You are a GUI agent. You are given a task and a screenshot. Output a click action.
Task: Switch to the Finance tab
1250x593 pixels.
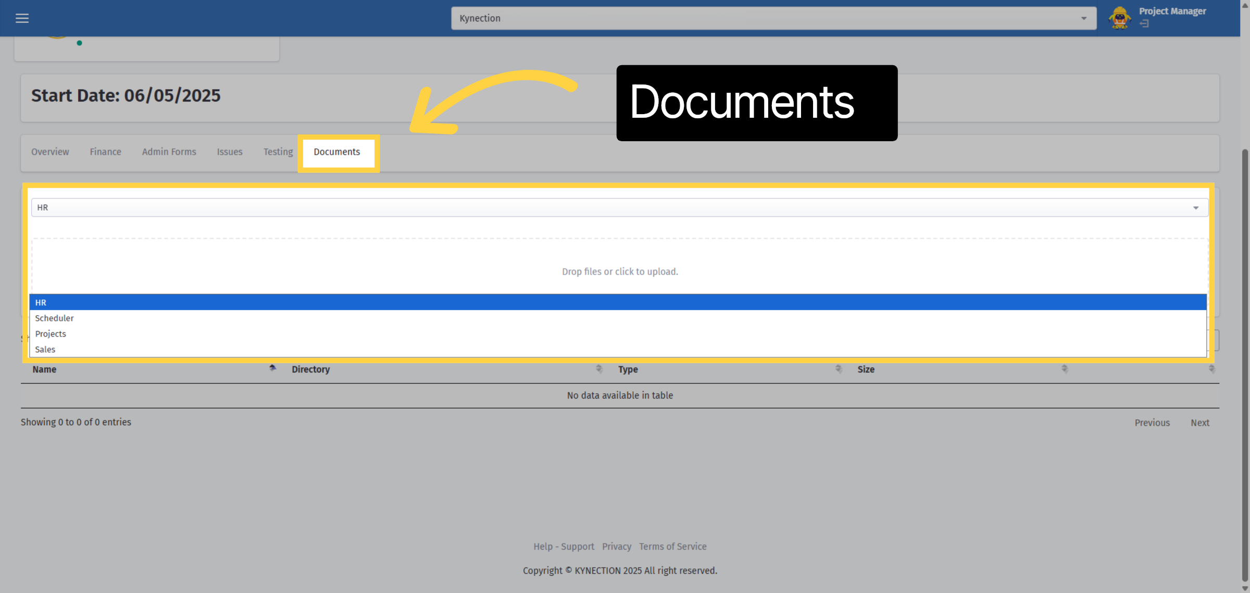coord(105,152)
